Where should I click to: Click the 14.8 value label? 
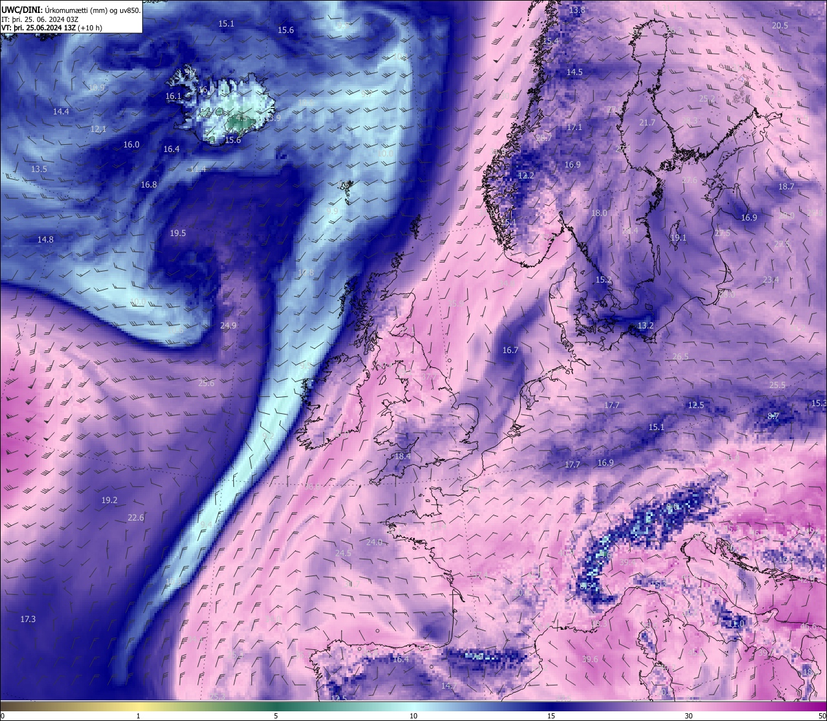45,240
